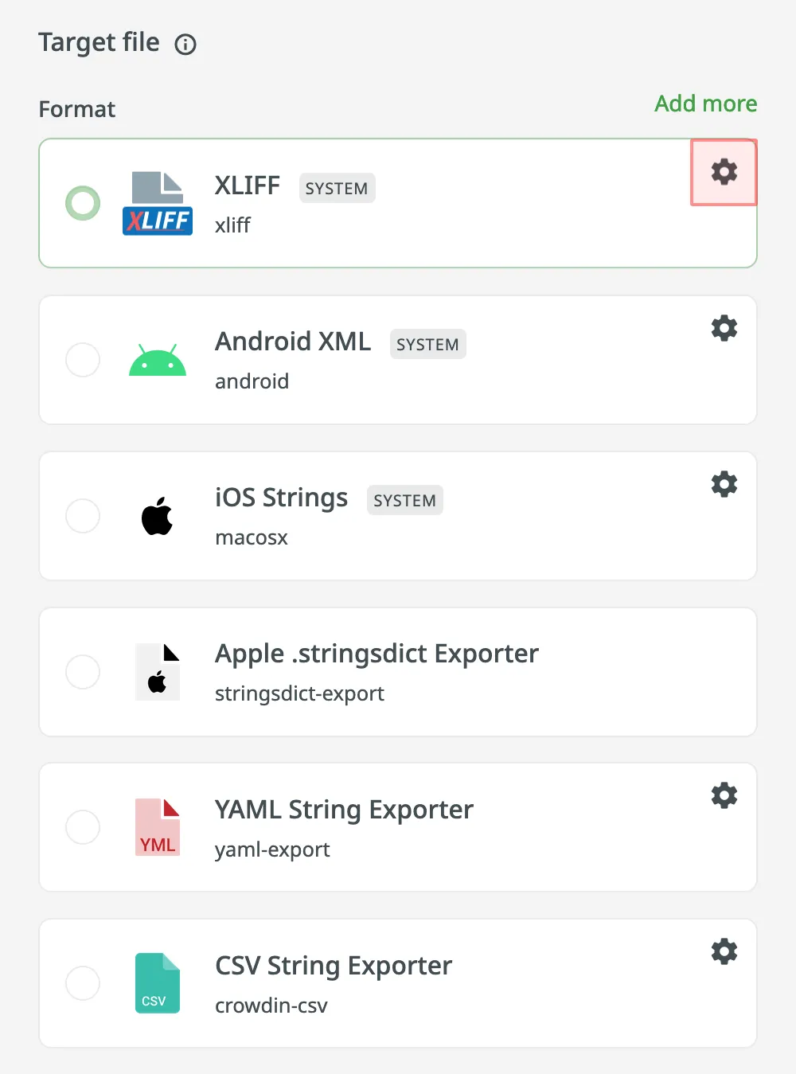Click the Apple .stringsdict Exporter icon
The height and width of the screenshot is (1074, 796).
[158, 672]
